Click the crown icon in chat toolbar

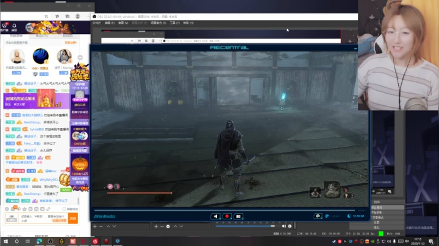click(x=24, y=209)
